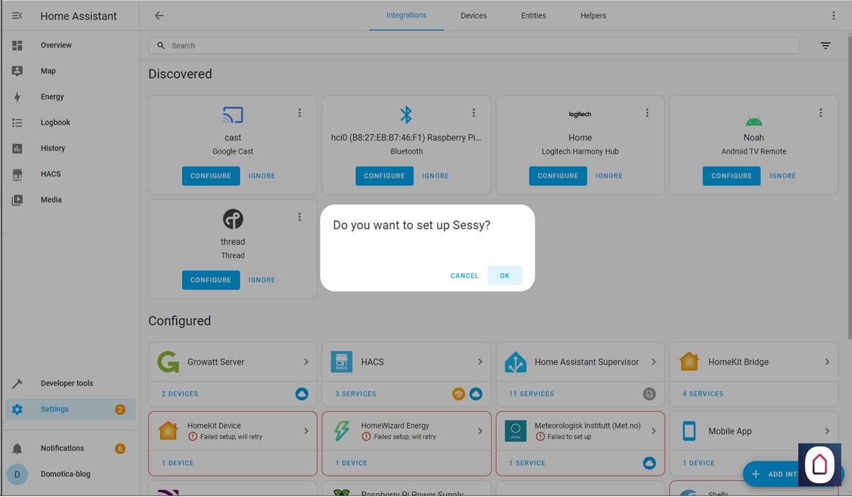This screenshot has height=497, width=852.
Task: Expand the Home Assistant Supervisor chevron
Action: (653, 362)
